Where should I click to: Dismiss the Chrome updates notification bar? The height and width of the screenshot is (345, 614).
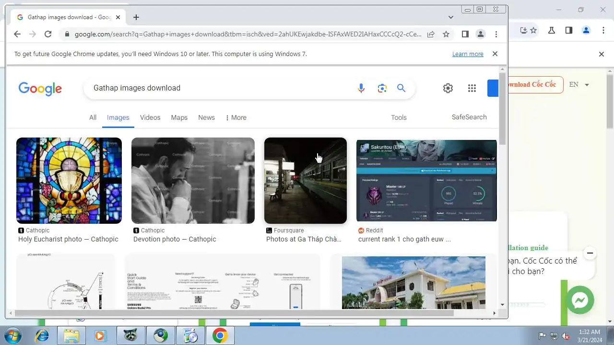[x=495, y=54]
